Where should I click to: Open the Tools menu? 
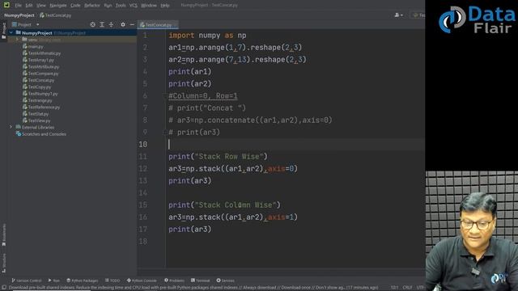pyautogui.click(x=121, y=6)
